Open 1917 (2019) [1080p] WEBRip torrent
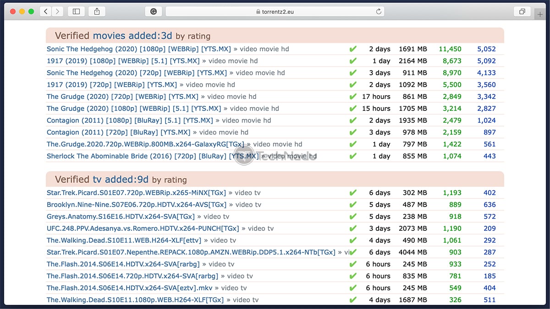Viewport: 550px width, 309px height. (123, 61)
